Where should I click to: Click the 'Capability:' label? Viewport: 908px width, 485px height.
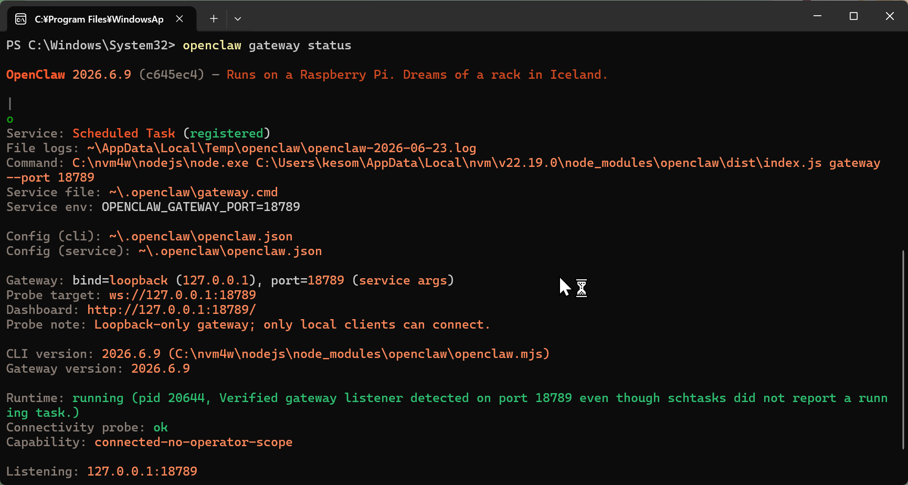46,442
